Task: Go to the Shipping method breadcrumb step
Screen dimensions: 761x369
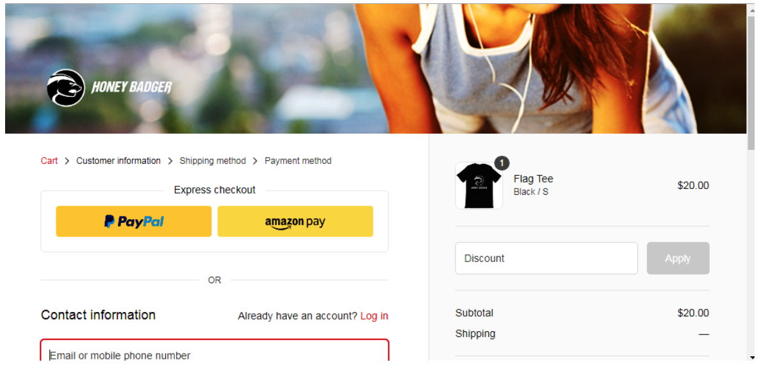Action: click(213, 161)
